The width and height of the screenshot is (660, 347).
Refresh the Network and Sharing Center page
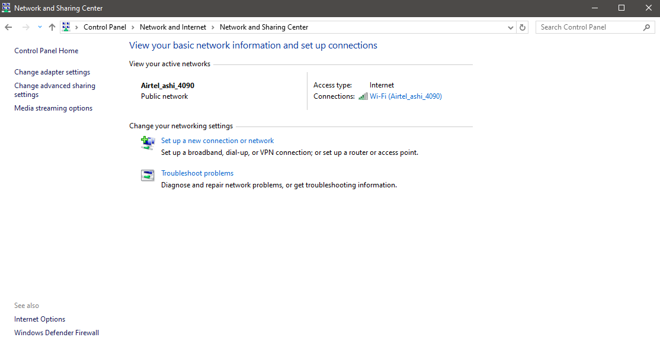[523, 27]
